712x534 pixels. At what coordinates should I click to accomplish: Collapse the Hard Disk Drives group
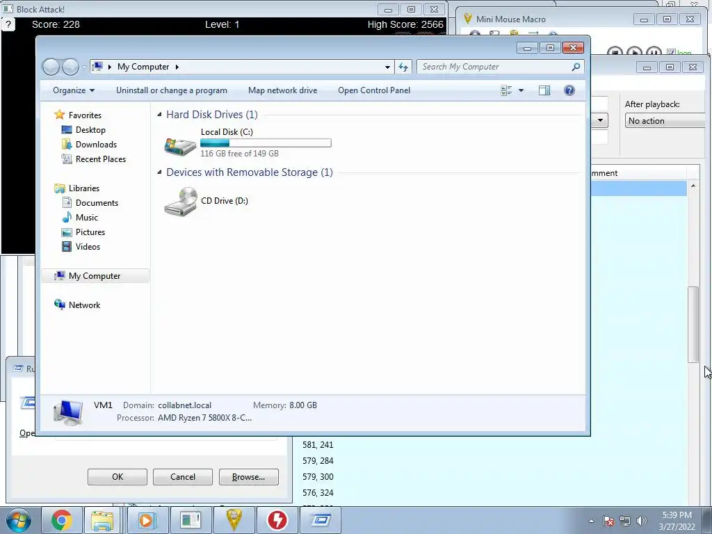coord(159,115)
